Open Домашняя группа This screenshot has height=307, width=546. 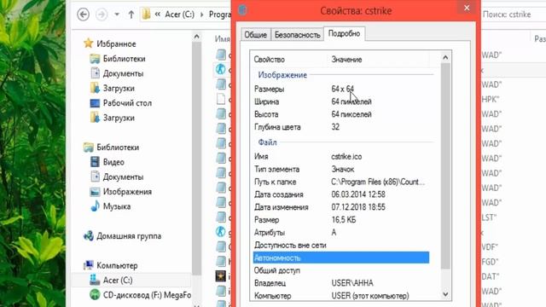(129, 236)
